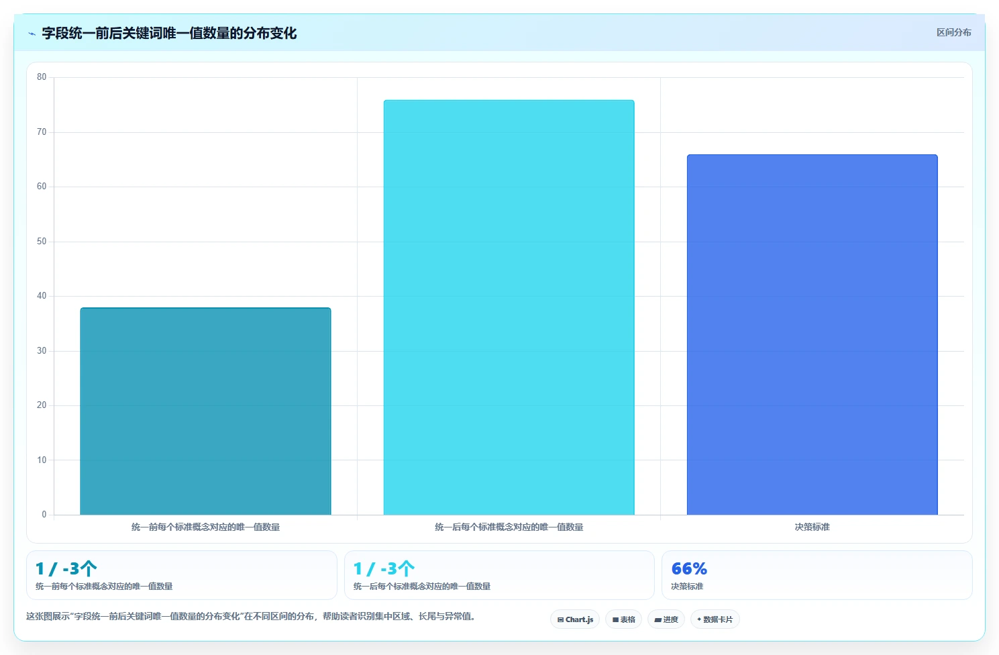Screen dimensions: 999x655
Task: Click the x-axis label 决策标准
Action: 812,527
